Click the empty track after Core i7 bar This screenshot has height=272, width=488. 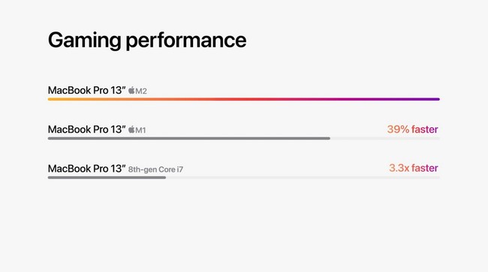[x=303, y=178]
